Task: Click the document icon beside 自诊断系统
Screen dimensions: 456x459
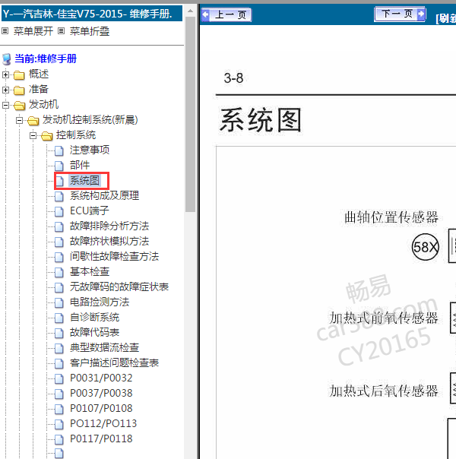Action: pyautogui.click(x=59, y=318)
